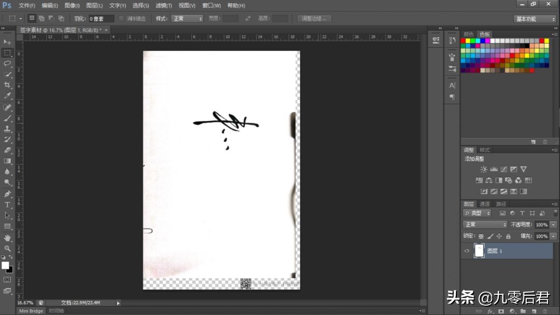Pick the red swatch in 色板 panel
Screen dimensions: 560x315
[463, 41]
